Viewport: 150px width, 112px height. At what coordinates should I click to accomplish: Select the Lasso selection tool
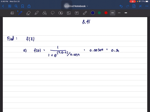pyautogui.click(x=52, y=13)
